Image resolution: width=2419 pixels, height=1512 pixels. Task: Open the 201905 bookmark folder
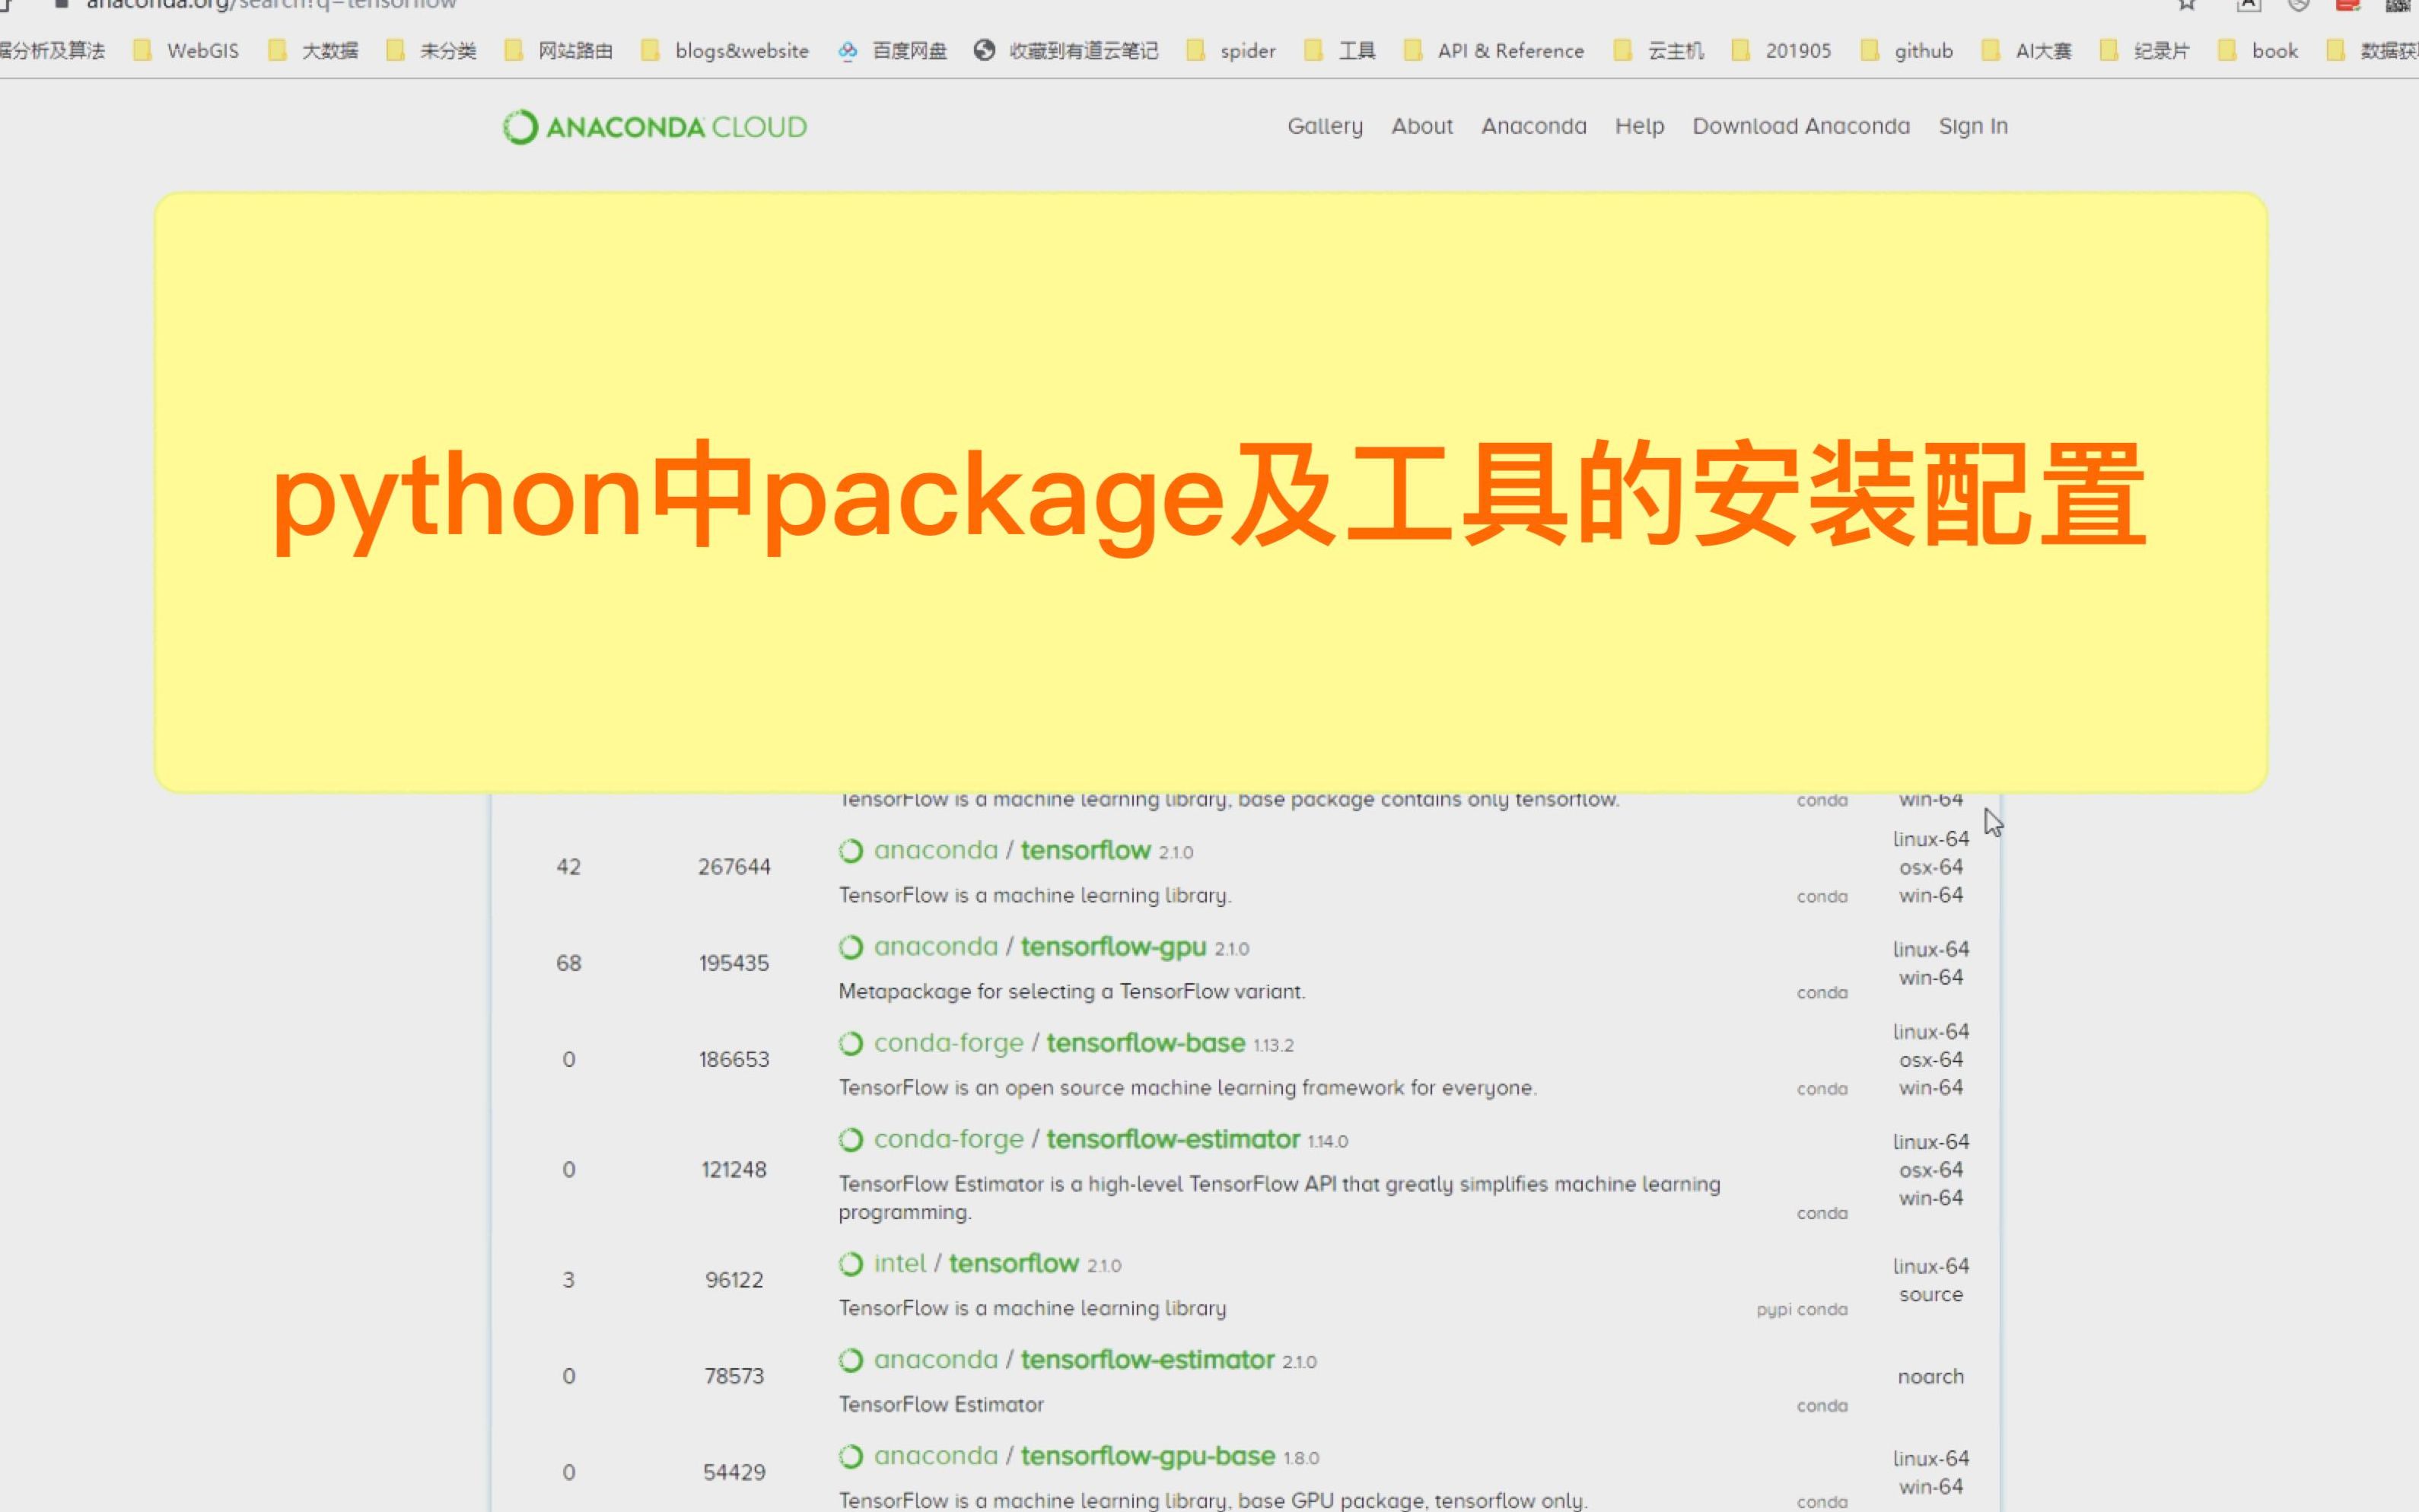pos(1781,50)
